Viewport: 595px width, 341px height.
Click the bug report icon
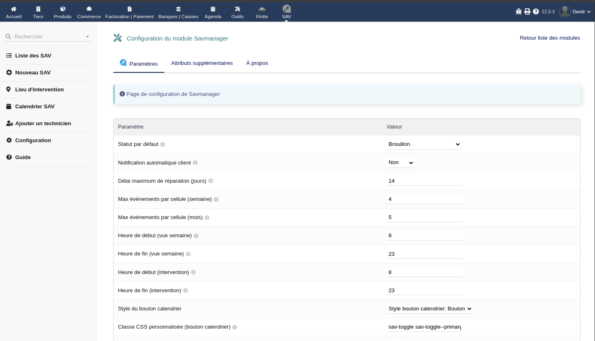point(519,12)
